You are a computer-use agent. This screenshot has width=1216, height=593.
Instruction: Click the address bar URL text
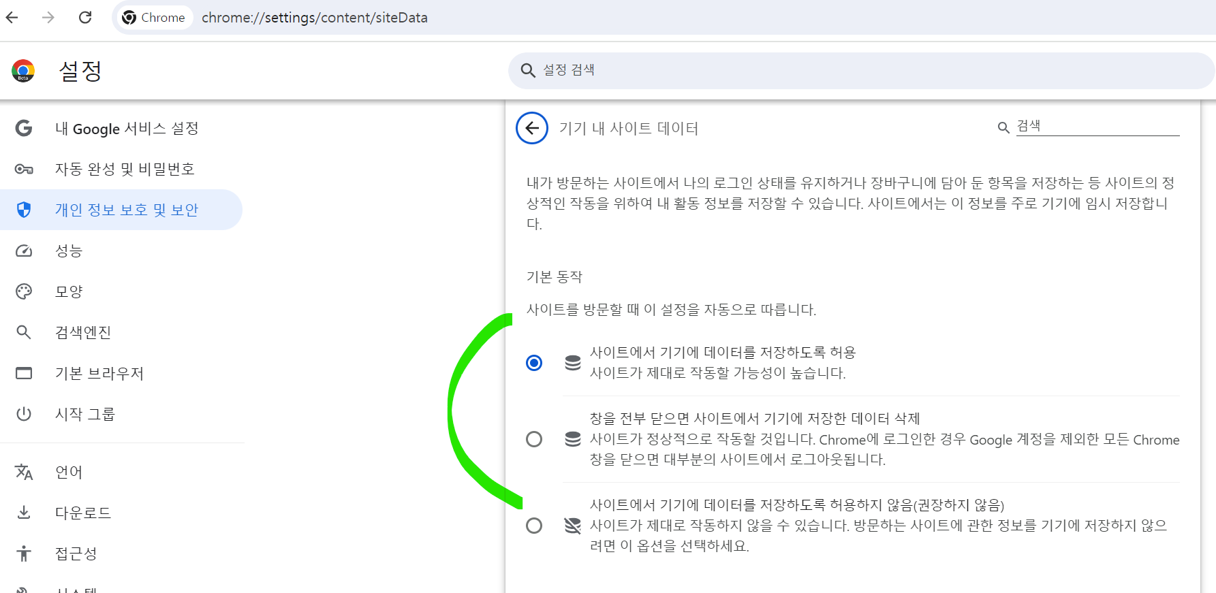coord(315,18)
